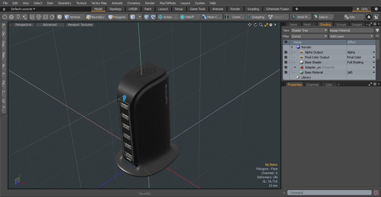Collapse the Render tree node
Image resolution: width=381 pixels, height=197 pixels.
click(x=292, y=47)
